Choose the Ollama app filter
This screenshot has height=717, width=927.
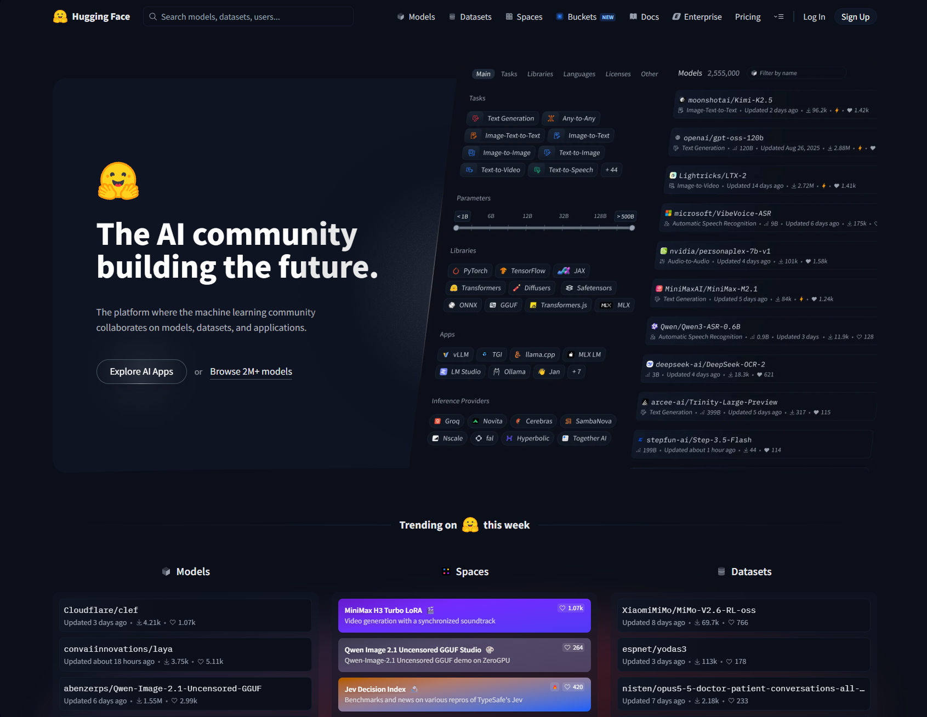tap(509, 371)
